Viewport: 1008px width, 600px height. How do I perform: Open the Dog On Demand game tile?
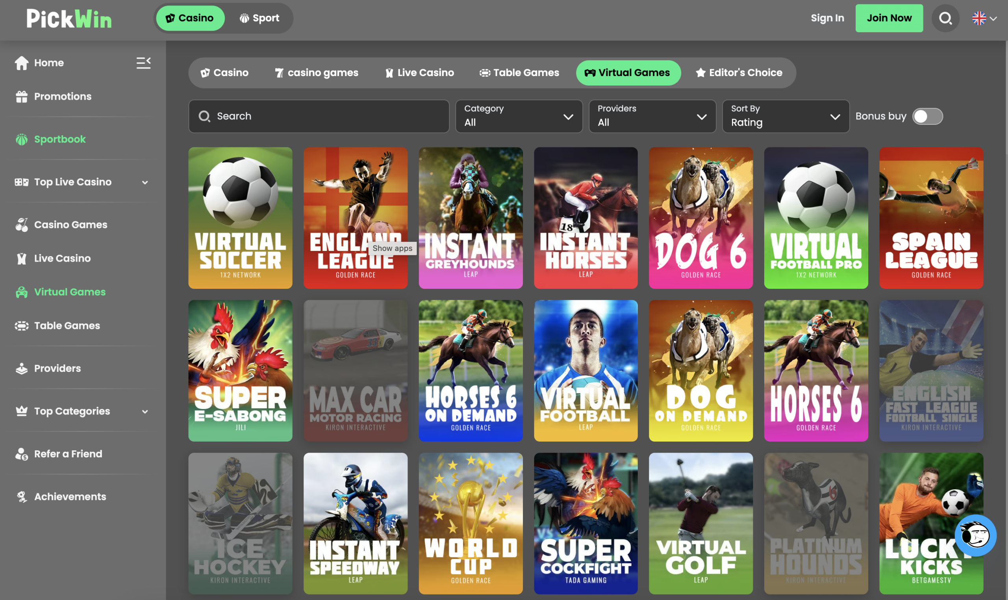700,371
